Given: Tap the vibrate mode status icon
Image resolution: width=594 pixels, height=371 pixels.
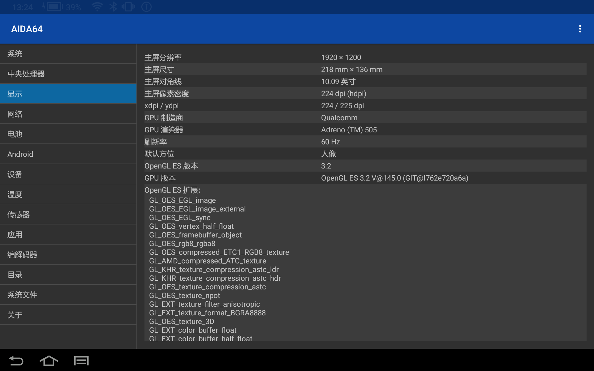Looking at the screenshot, I should [x=128, y=7].
